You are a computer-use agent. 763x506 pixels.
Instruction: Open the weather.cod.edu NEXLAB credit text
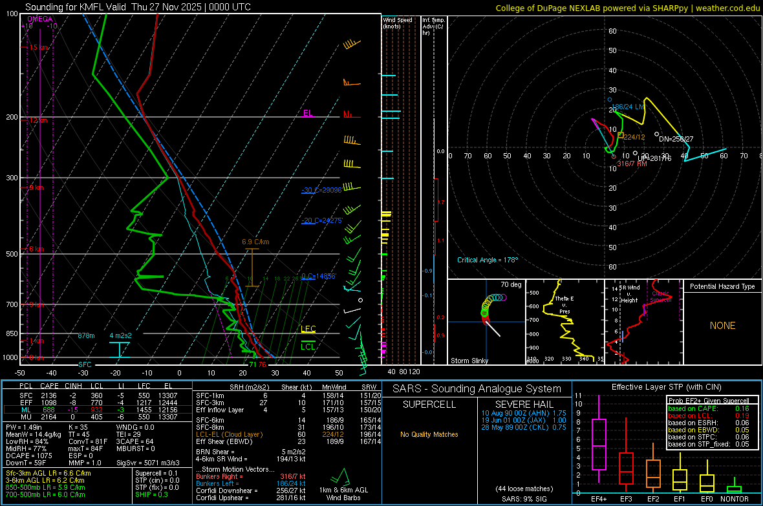pos(627,8)
